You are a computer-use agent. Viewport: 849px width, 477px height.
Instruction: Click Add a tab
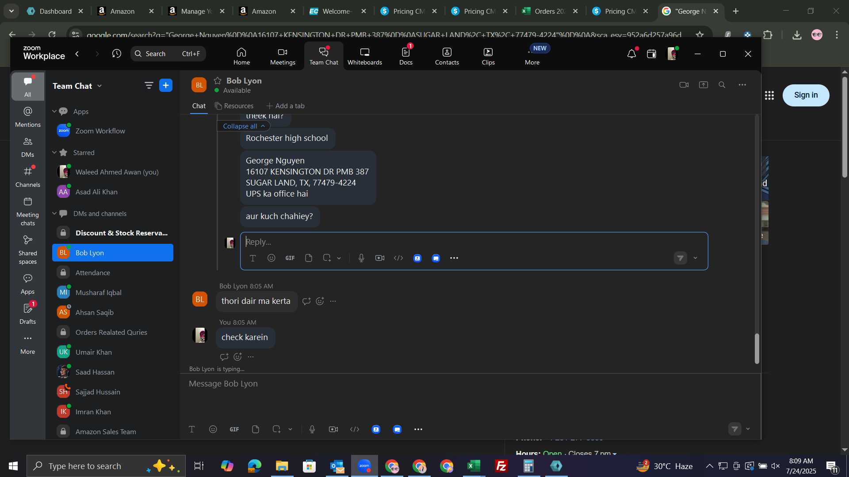pyautogui.click(x=285, y=106)
